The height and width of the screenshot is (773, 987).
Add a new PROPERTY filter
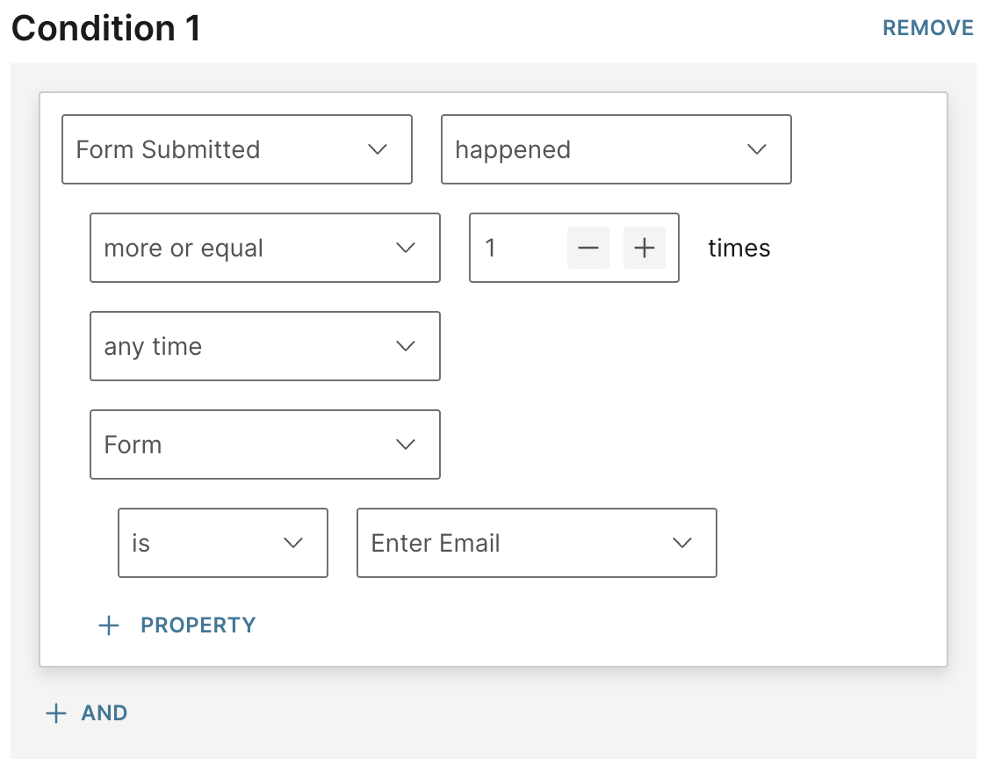[198, 625]
